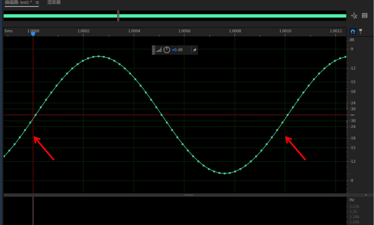This screenshot has width=374, height=225.
Task: Select the 编辑器: test1 tab
Action: (x=18, y=3)
